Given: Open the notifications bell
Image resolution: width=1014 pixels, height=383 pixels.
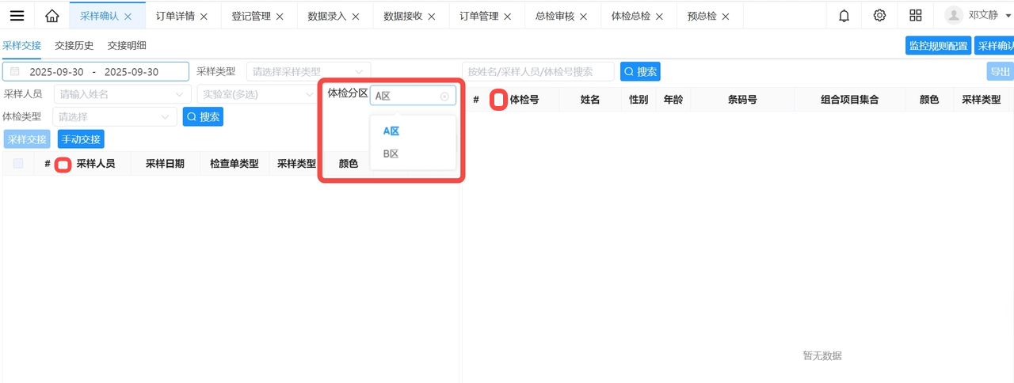Looking at the screenshot, I should point(844,16).
